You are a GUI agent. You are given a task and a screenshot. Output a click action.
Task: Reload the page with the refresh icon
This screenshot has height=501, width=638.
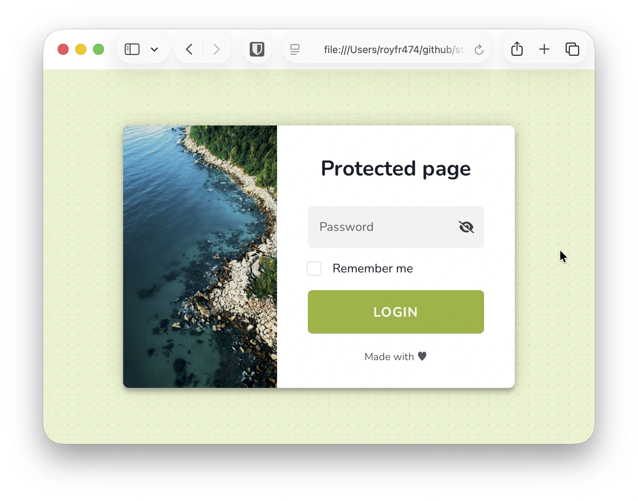pos(479,49)
